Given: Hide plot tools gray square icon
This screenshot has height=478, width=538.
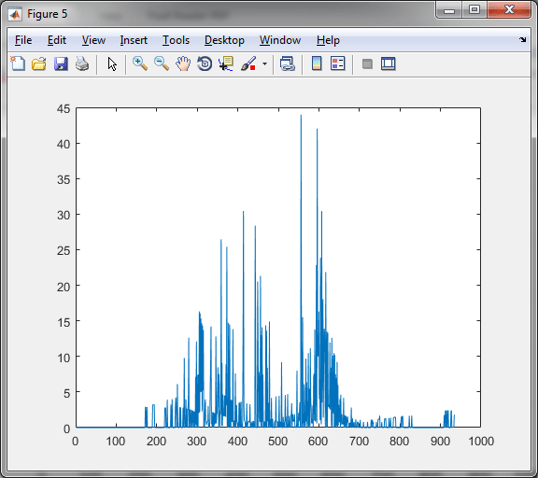Looking at the screenshot, I should click(367, 63).
